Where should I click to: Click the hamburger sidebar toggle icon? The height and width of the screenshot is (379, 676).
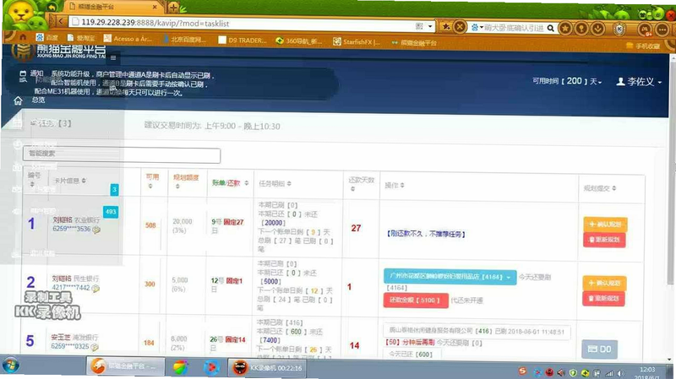pos(113,57)
